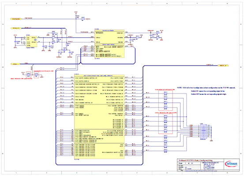Click the JTAG off-sheet port on left
Screen dimensions: 244x176
click(x=15, y=64)
